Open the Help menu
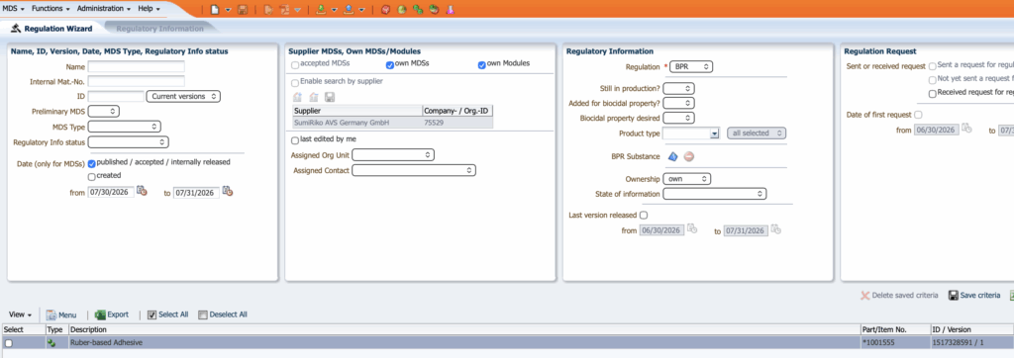This screenshot has width=1014, height=358. tap(149, 8)
